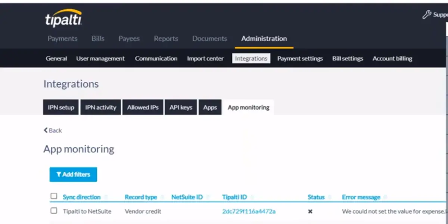Click the Add filters button

pos(73,174)
